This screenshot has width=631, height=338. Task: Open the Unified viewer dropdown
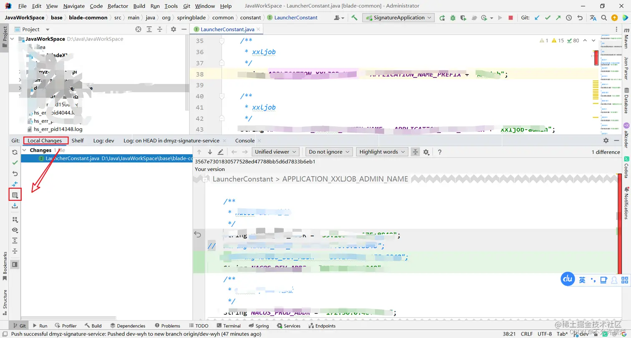pyautogui.click(x=276, y=152)
